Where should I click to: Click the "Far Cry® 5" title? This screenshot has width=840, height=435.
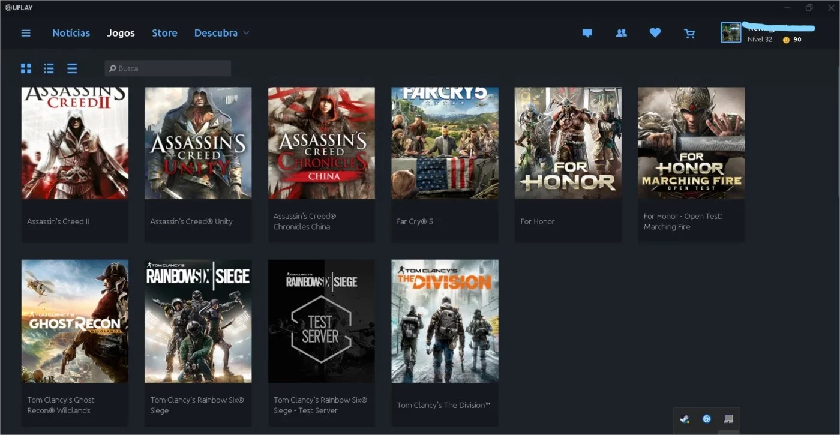coord(415,221)
